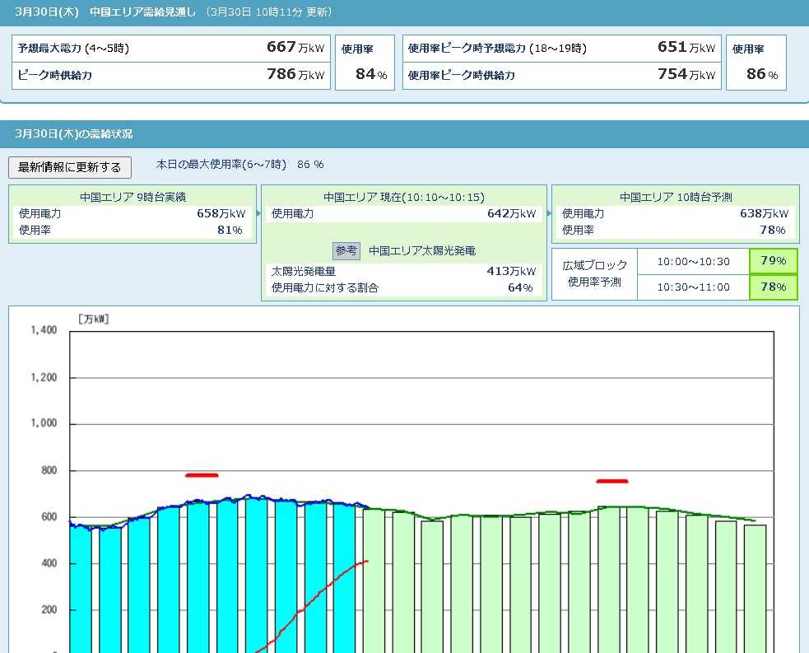
Task: Click the 広域ブロック使用率予測 label cell
Action: 594,273
